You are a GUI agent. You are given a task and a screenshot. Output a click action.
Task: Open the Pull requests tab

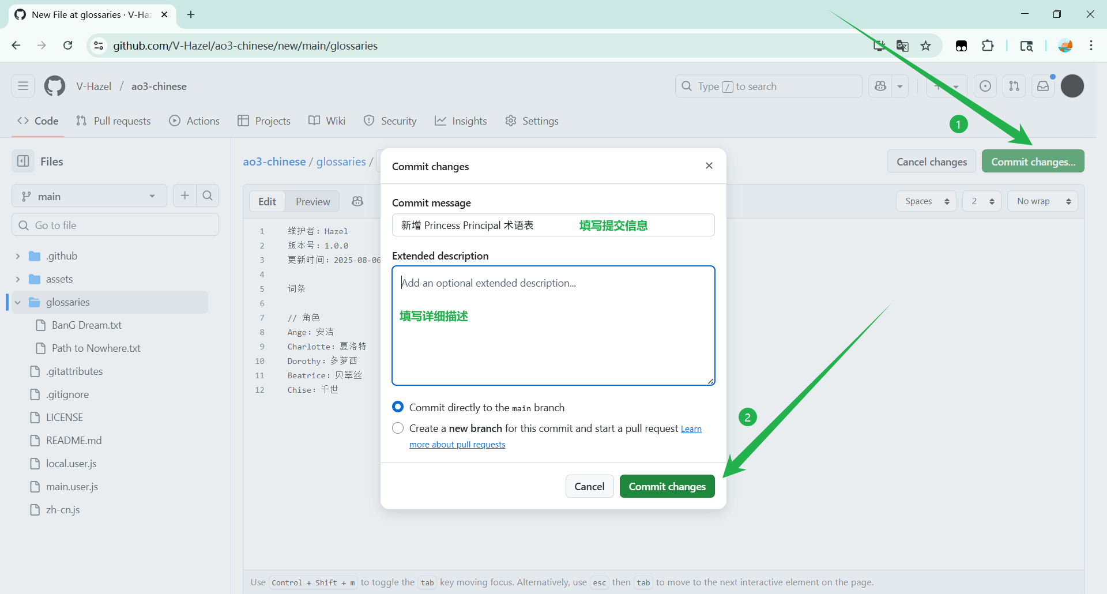tap(114, 121)
